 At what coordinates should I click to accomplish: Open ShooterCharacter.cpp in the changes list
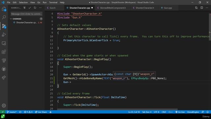pyautogui.click(x=26, y=22)
